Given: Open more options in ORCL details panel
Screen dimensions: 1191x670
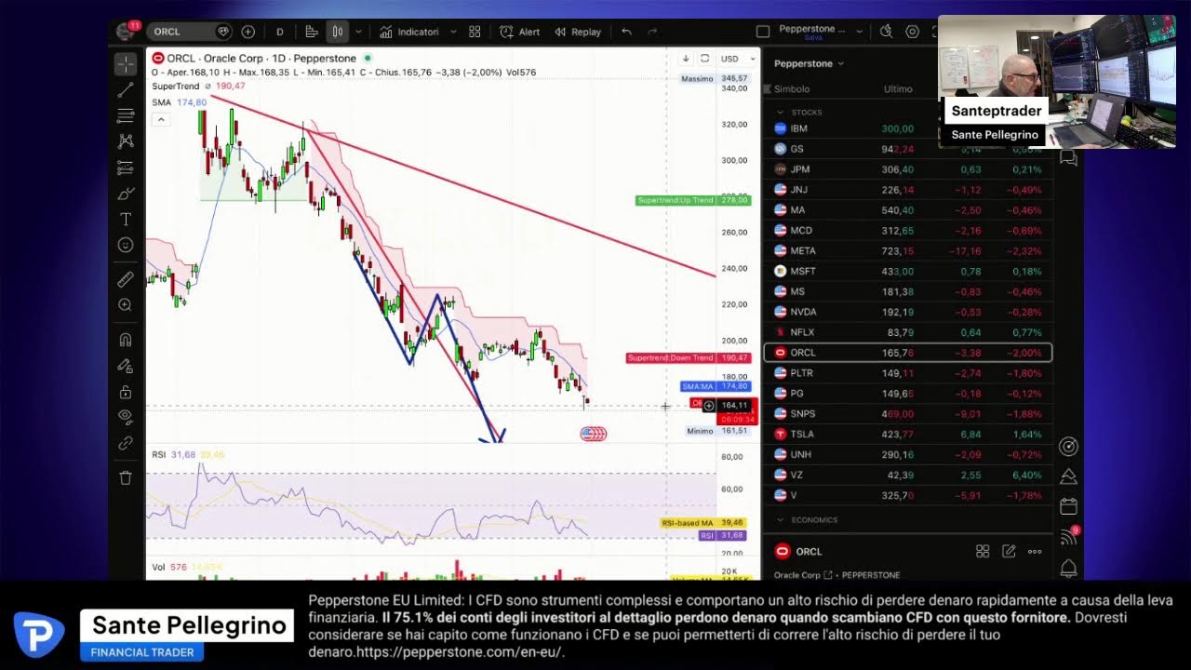Looking at the screenshot, I should click(x=1035, y=552).
